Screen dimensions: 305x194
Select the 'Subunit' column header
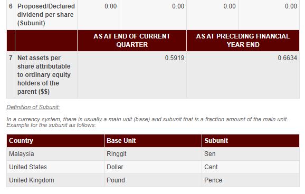(251, 141)
